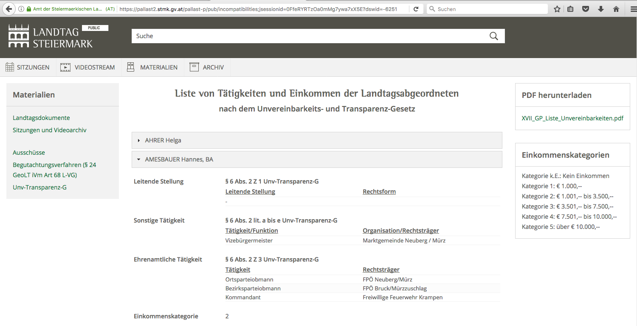The height and width of the screenshot is (326, 637).
Task: Open Sitzungen und Videoarchiv link
Action: (x=50, y=130)
